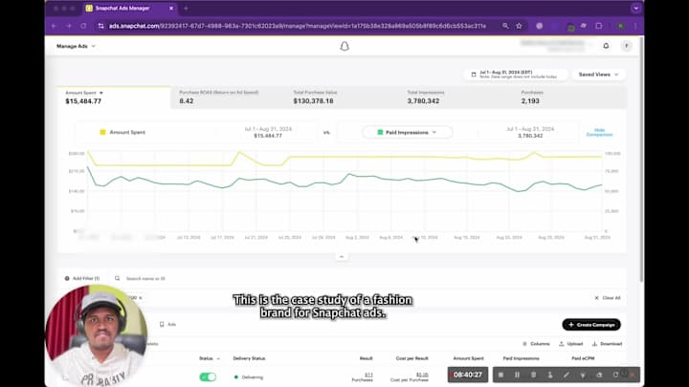This screenshot has height=387, width=689.
Task: Click the Result column header
Action: pos(366,358)
